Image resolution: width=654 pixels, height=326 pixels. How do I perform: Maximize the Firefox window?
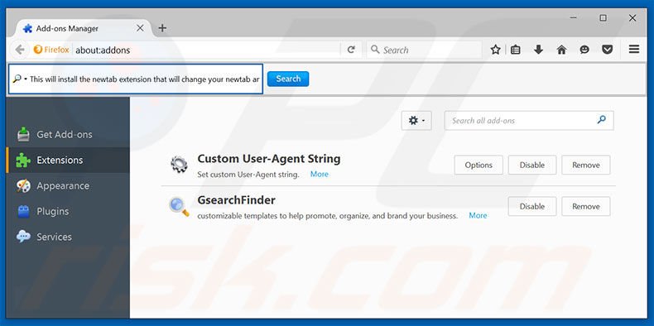pyautogui.click(x=604, y=18)
